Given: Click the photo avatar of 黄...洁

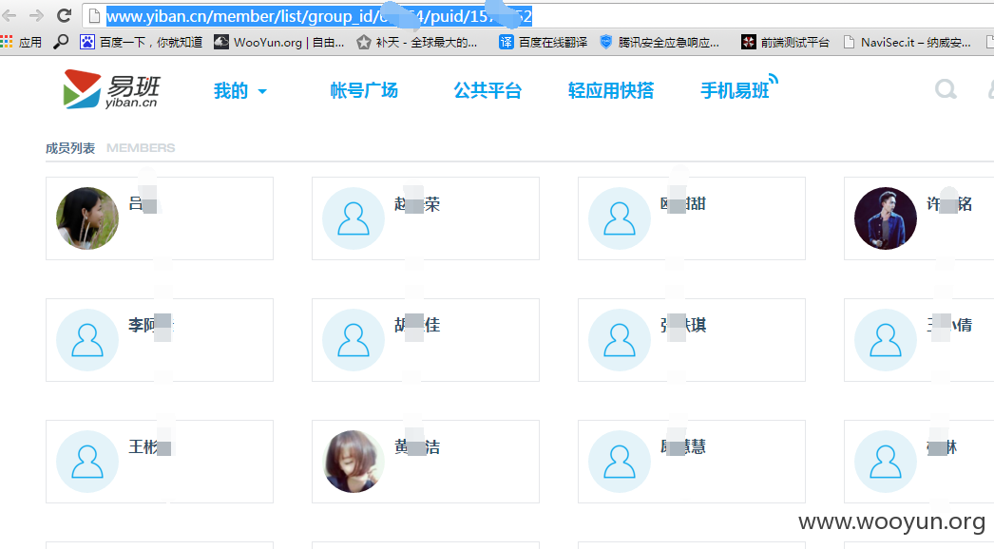Looking at the screenshot, I should (354, 462).
